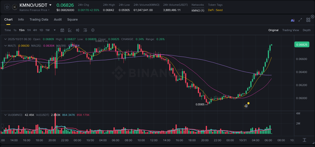Open the Square tab

[72, 20]
